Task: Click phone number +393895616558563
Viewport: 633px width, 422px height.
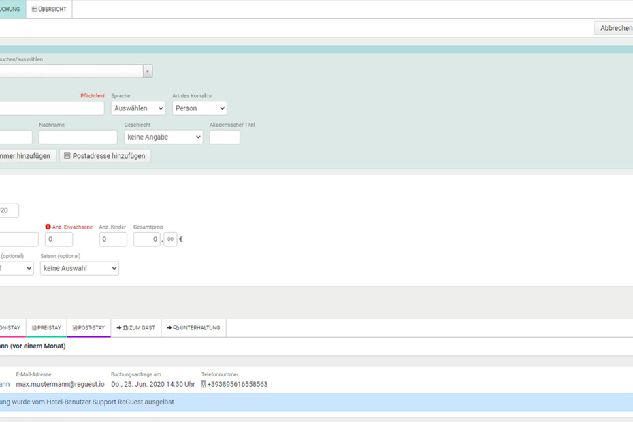Action: (238, 384)
